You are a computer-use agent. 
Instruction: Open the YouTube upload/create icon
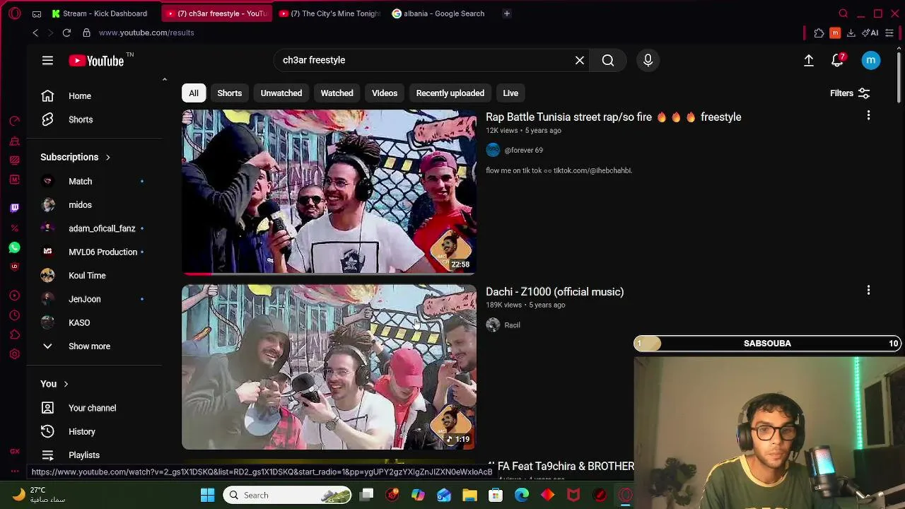pyautogui.click(x=809, y=61)
